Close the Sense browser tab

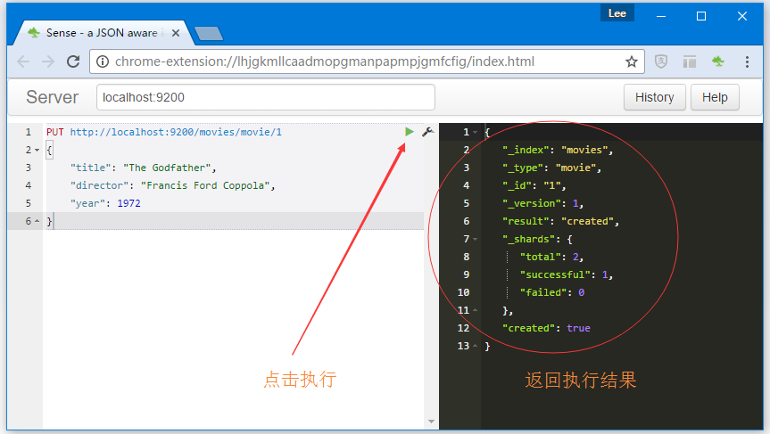pyautogui.click(x=176, y=33)
